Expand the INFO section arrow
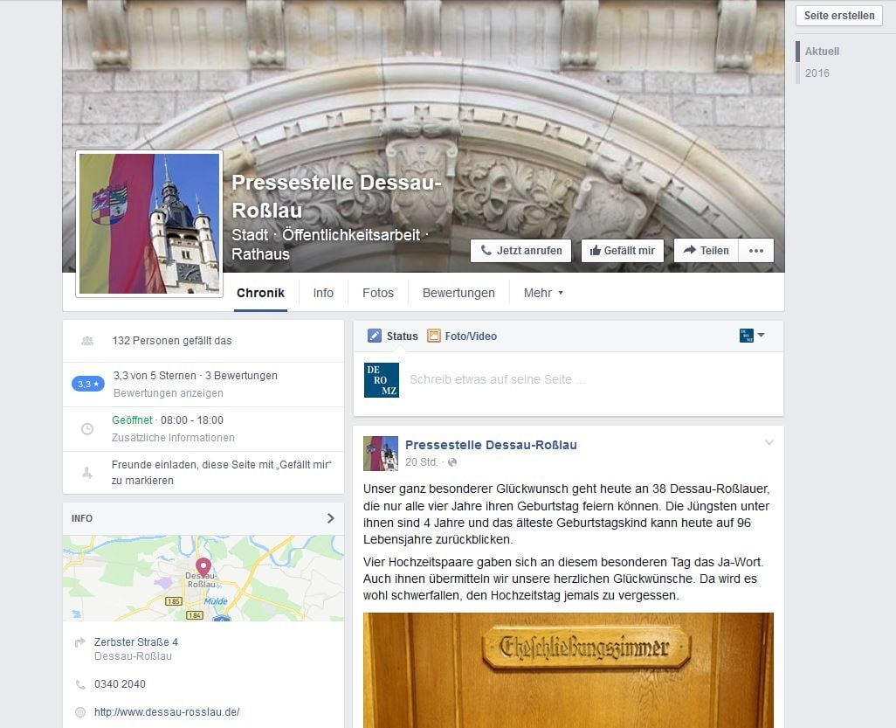The image size is (896, 728). click(x=330, y=518)
